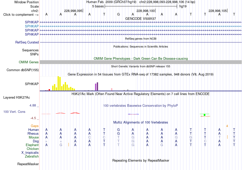Click the 228,998,095 coordinate marker
242x170 pixels.
tap(73, 11)
